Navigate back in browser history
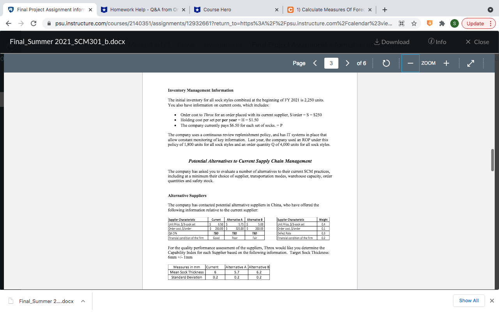The width and height of the screenshot is (499, 312). 8,23
